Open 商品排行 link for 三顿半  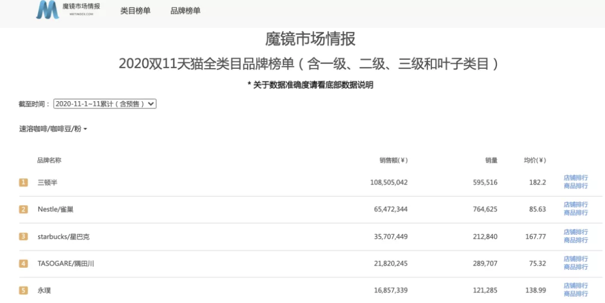576,186
